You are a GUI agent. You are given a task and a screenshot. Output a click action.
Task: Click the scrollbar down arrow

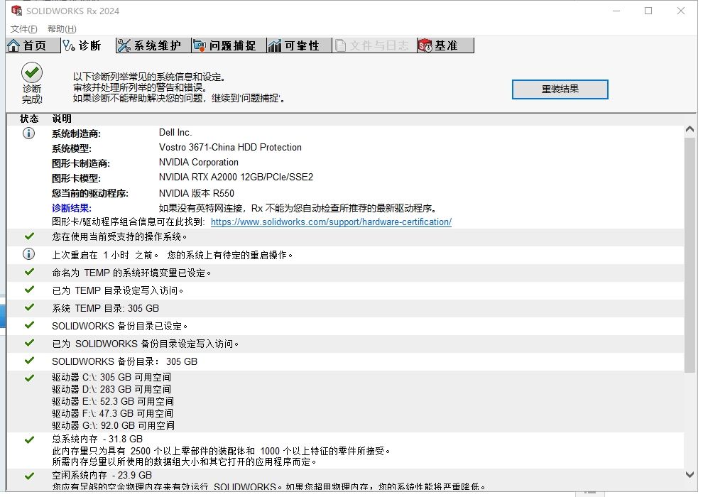[690, 474]
